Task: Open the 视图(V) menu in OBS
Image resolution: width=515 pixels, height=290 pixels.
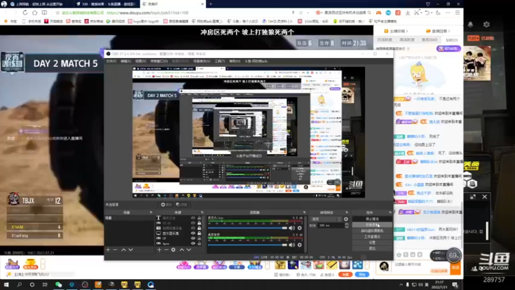Action: [140, 61]
